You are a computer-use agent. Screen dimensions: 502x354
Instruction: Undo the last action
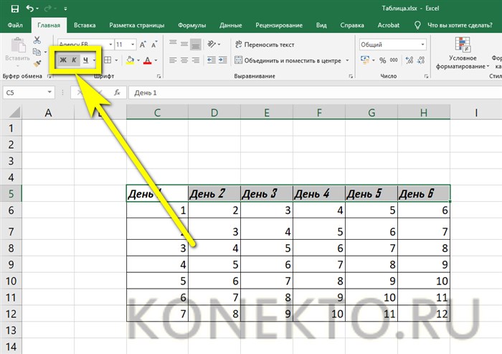pyautogui.click(x=30, y=9)
